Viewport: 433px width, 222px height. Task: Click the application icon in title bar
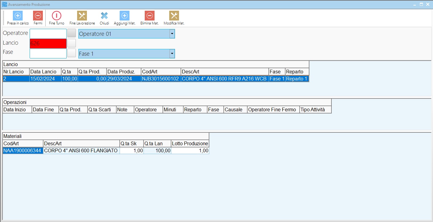(x=5, y=5)
